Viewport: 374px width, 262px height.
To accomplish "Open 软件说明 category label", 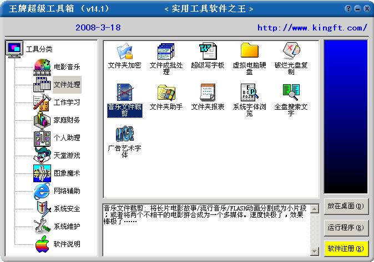I will coord(67,244).
